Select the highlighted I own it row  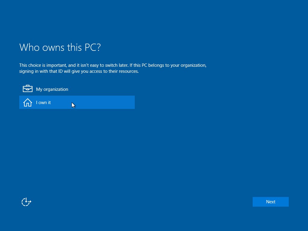click(x=77, y=102)
